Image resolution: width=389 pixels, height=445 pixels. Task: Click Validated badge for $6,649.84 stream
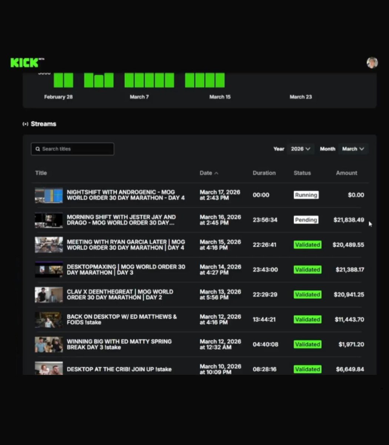pyautogui.click(x=307, y=369)
